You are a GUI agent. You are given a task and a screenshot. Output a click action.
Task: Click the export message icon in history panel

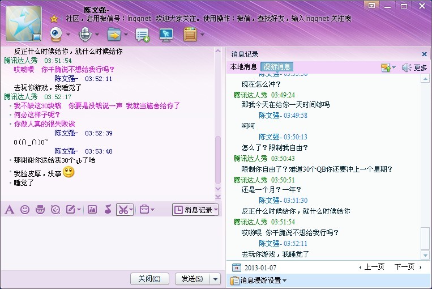coord(386,67)
